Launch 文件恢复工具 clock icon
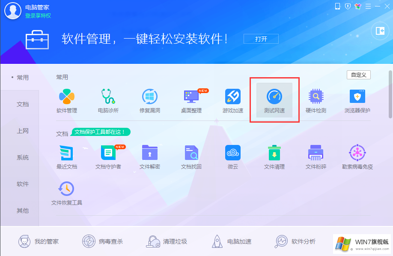 pos(66,189)
